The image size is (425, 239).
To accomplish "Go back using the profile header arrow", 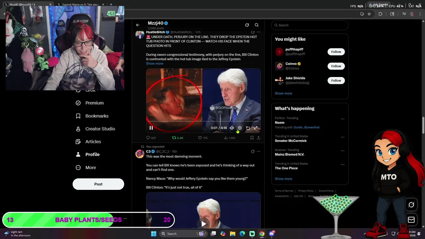I will pos(138,25).
